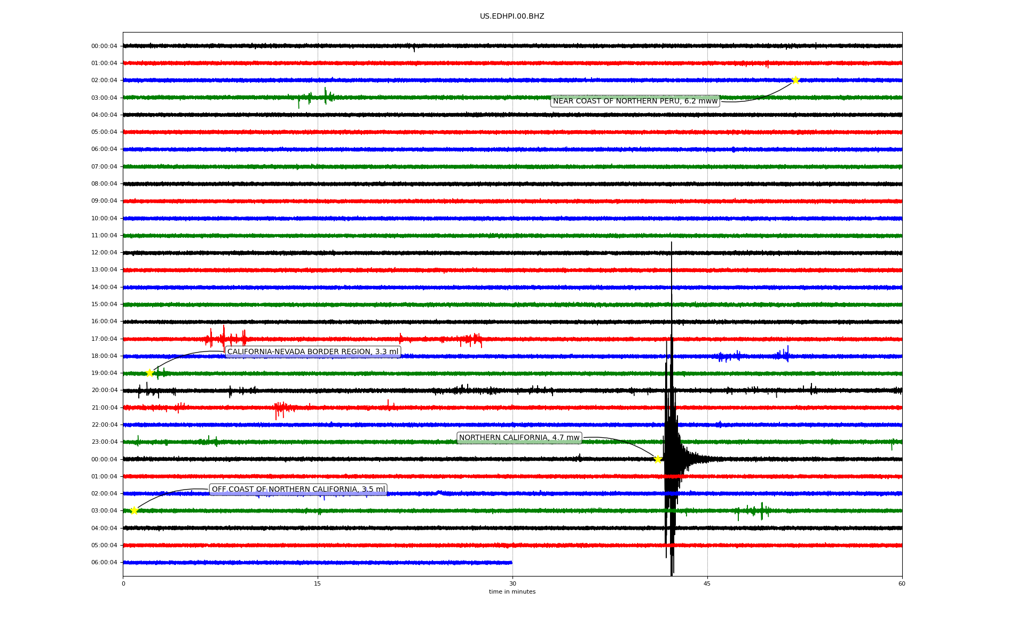Click the CALIFORNIA-NEVADA BORDER REGION 3.3 ml label
Screen dimensions: 1025x640
click(313, 351)
